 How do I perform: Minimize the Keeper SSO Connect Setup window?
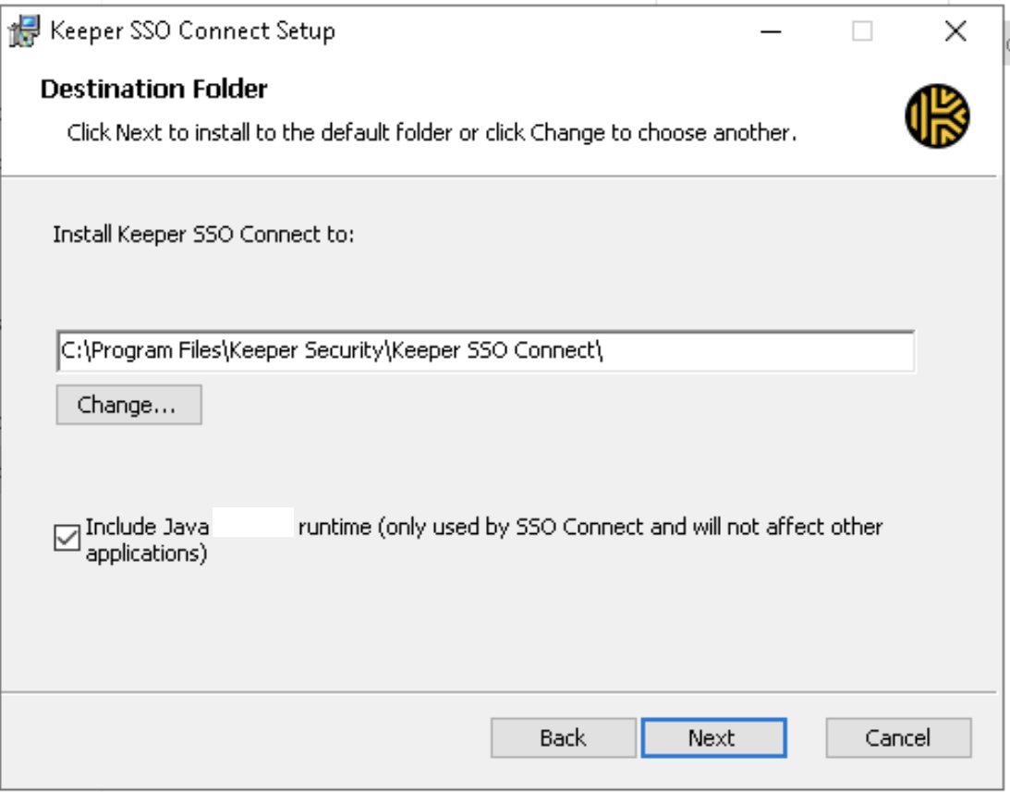pos(772,31)
